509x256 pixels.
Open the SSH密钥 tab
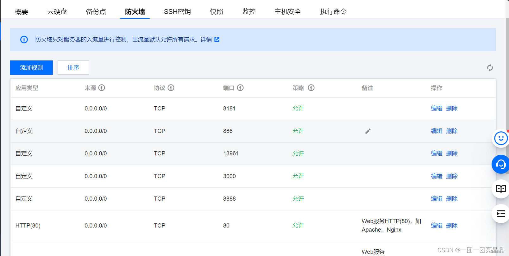point(177,12)
